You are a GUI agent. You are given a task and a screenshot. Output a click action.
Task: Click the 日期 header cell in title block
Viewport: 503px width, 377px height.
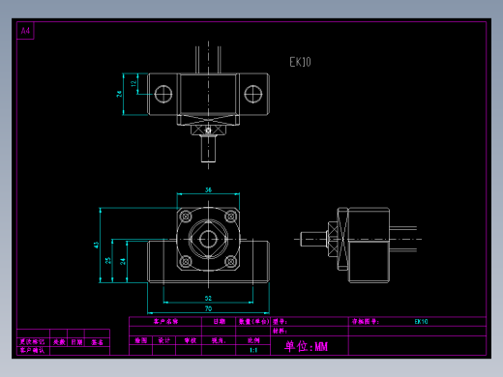coord(220,322)
